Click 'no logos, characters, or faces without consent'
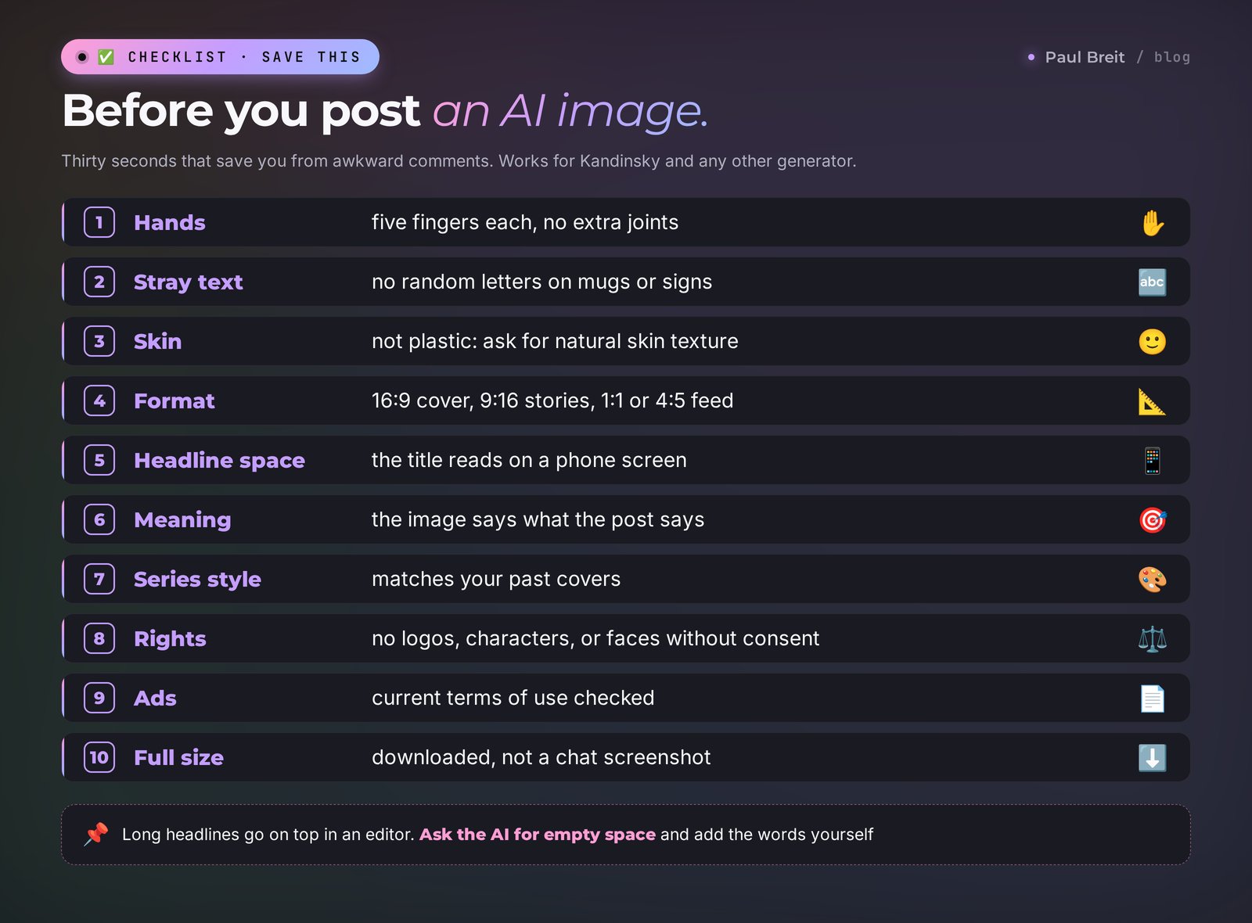This screenshot has height=923, width=1252. coord(595,639)
